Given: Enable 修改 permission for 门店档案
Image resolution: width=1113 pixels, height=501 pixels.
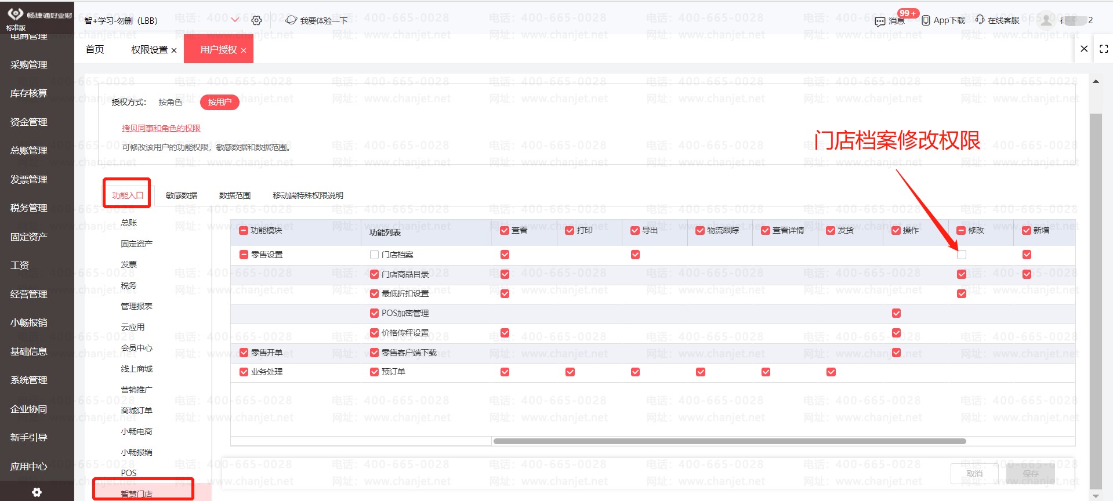Looking at the screenshot, I should click(x=962, y=255).
